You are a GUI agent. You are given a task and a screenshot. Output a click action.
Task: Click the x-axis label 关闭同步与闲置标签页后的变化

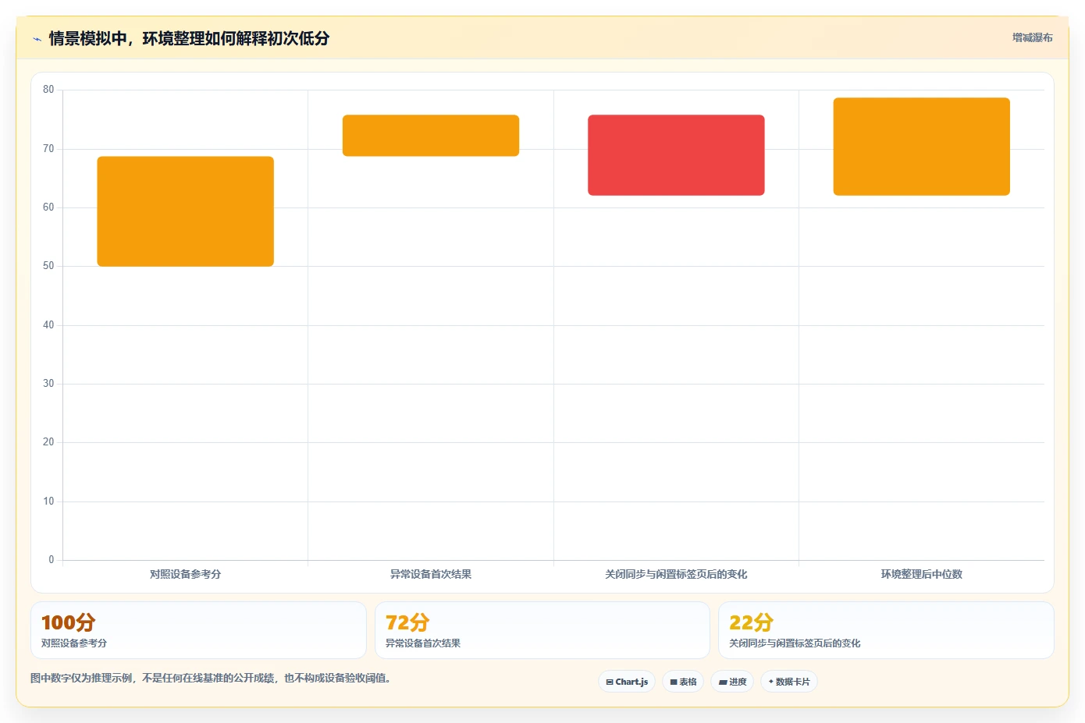(676, 574)
